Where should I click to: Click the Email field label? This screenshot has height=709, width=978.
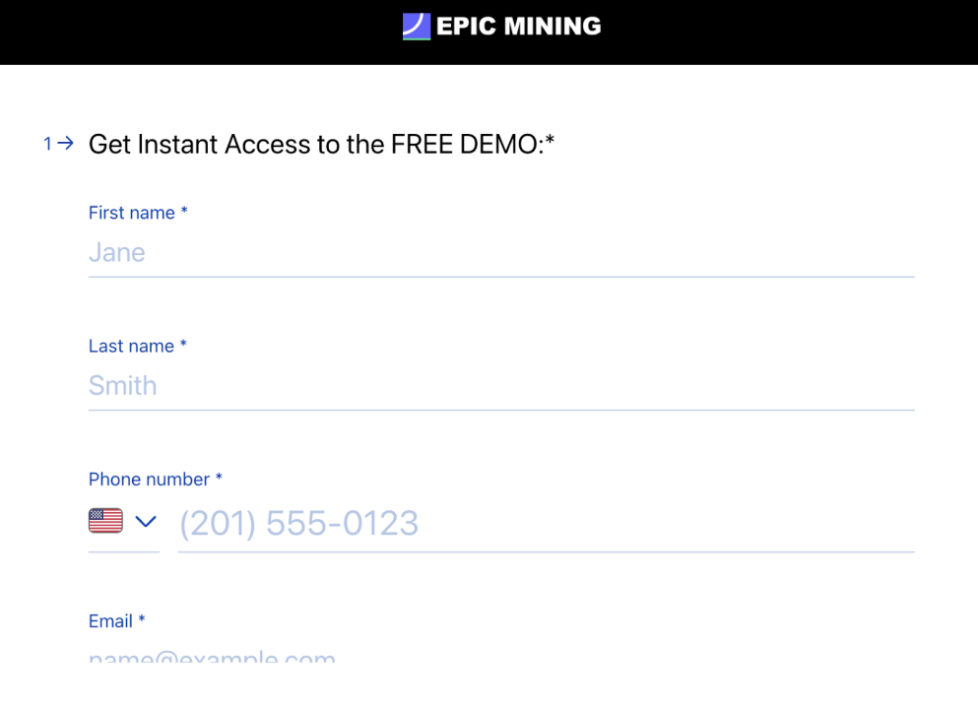110,621
